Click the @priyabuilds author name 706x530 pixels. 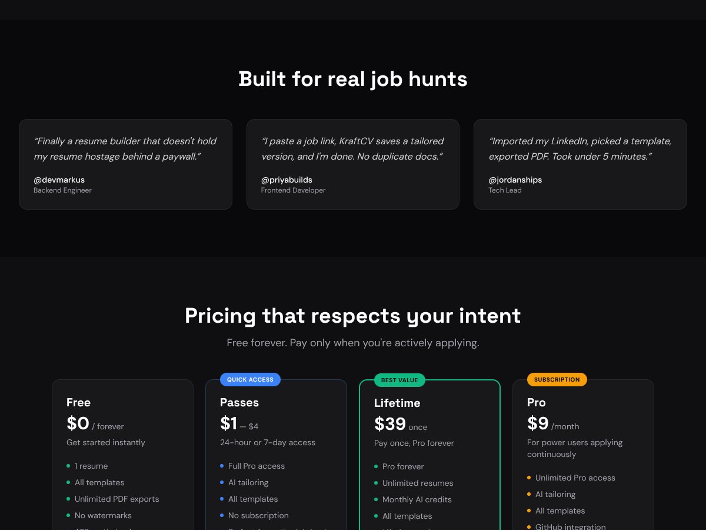click(287, 180)
